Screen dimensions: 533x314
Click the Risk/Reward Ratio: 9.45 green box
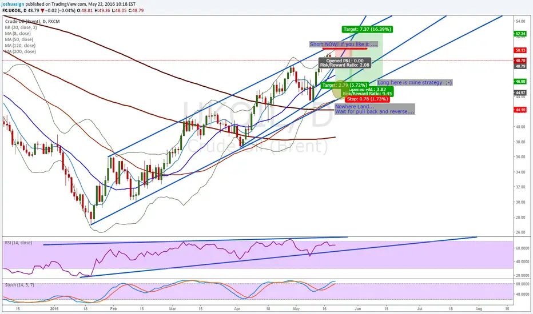(x=368, y=92)
